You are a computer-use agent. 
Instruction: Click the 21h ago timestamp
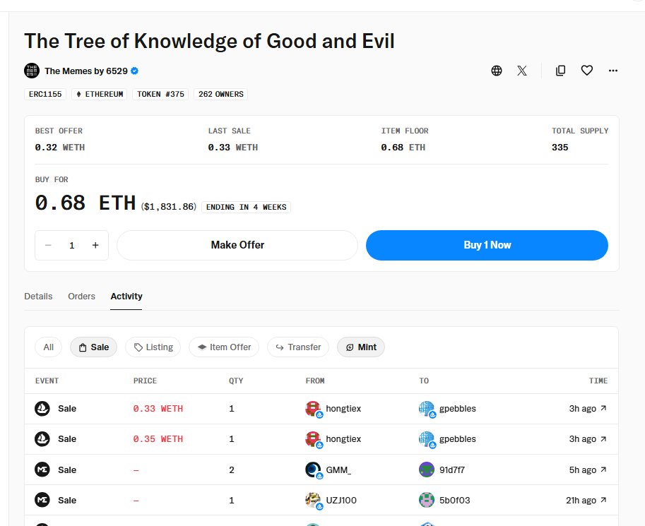[x=581, y=500]
